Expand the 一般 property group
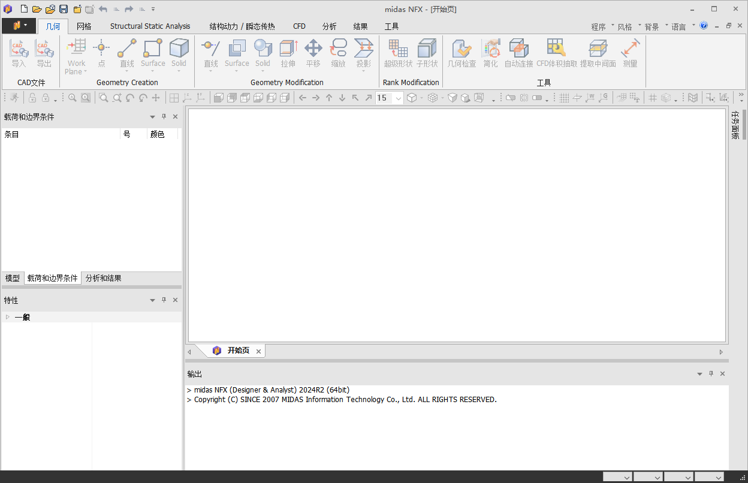Image resolution: width=748 pixels, height=483 pixels. click(x=8, y=317)
